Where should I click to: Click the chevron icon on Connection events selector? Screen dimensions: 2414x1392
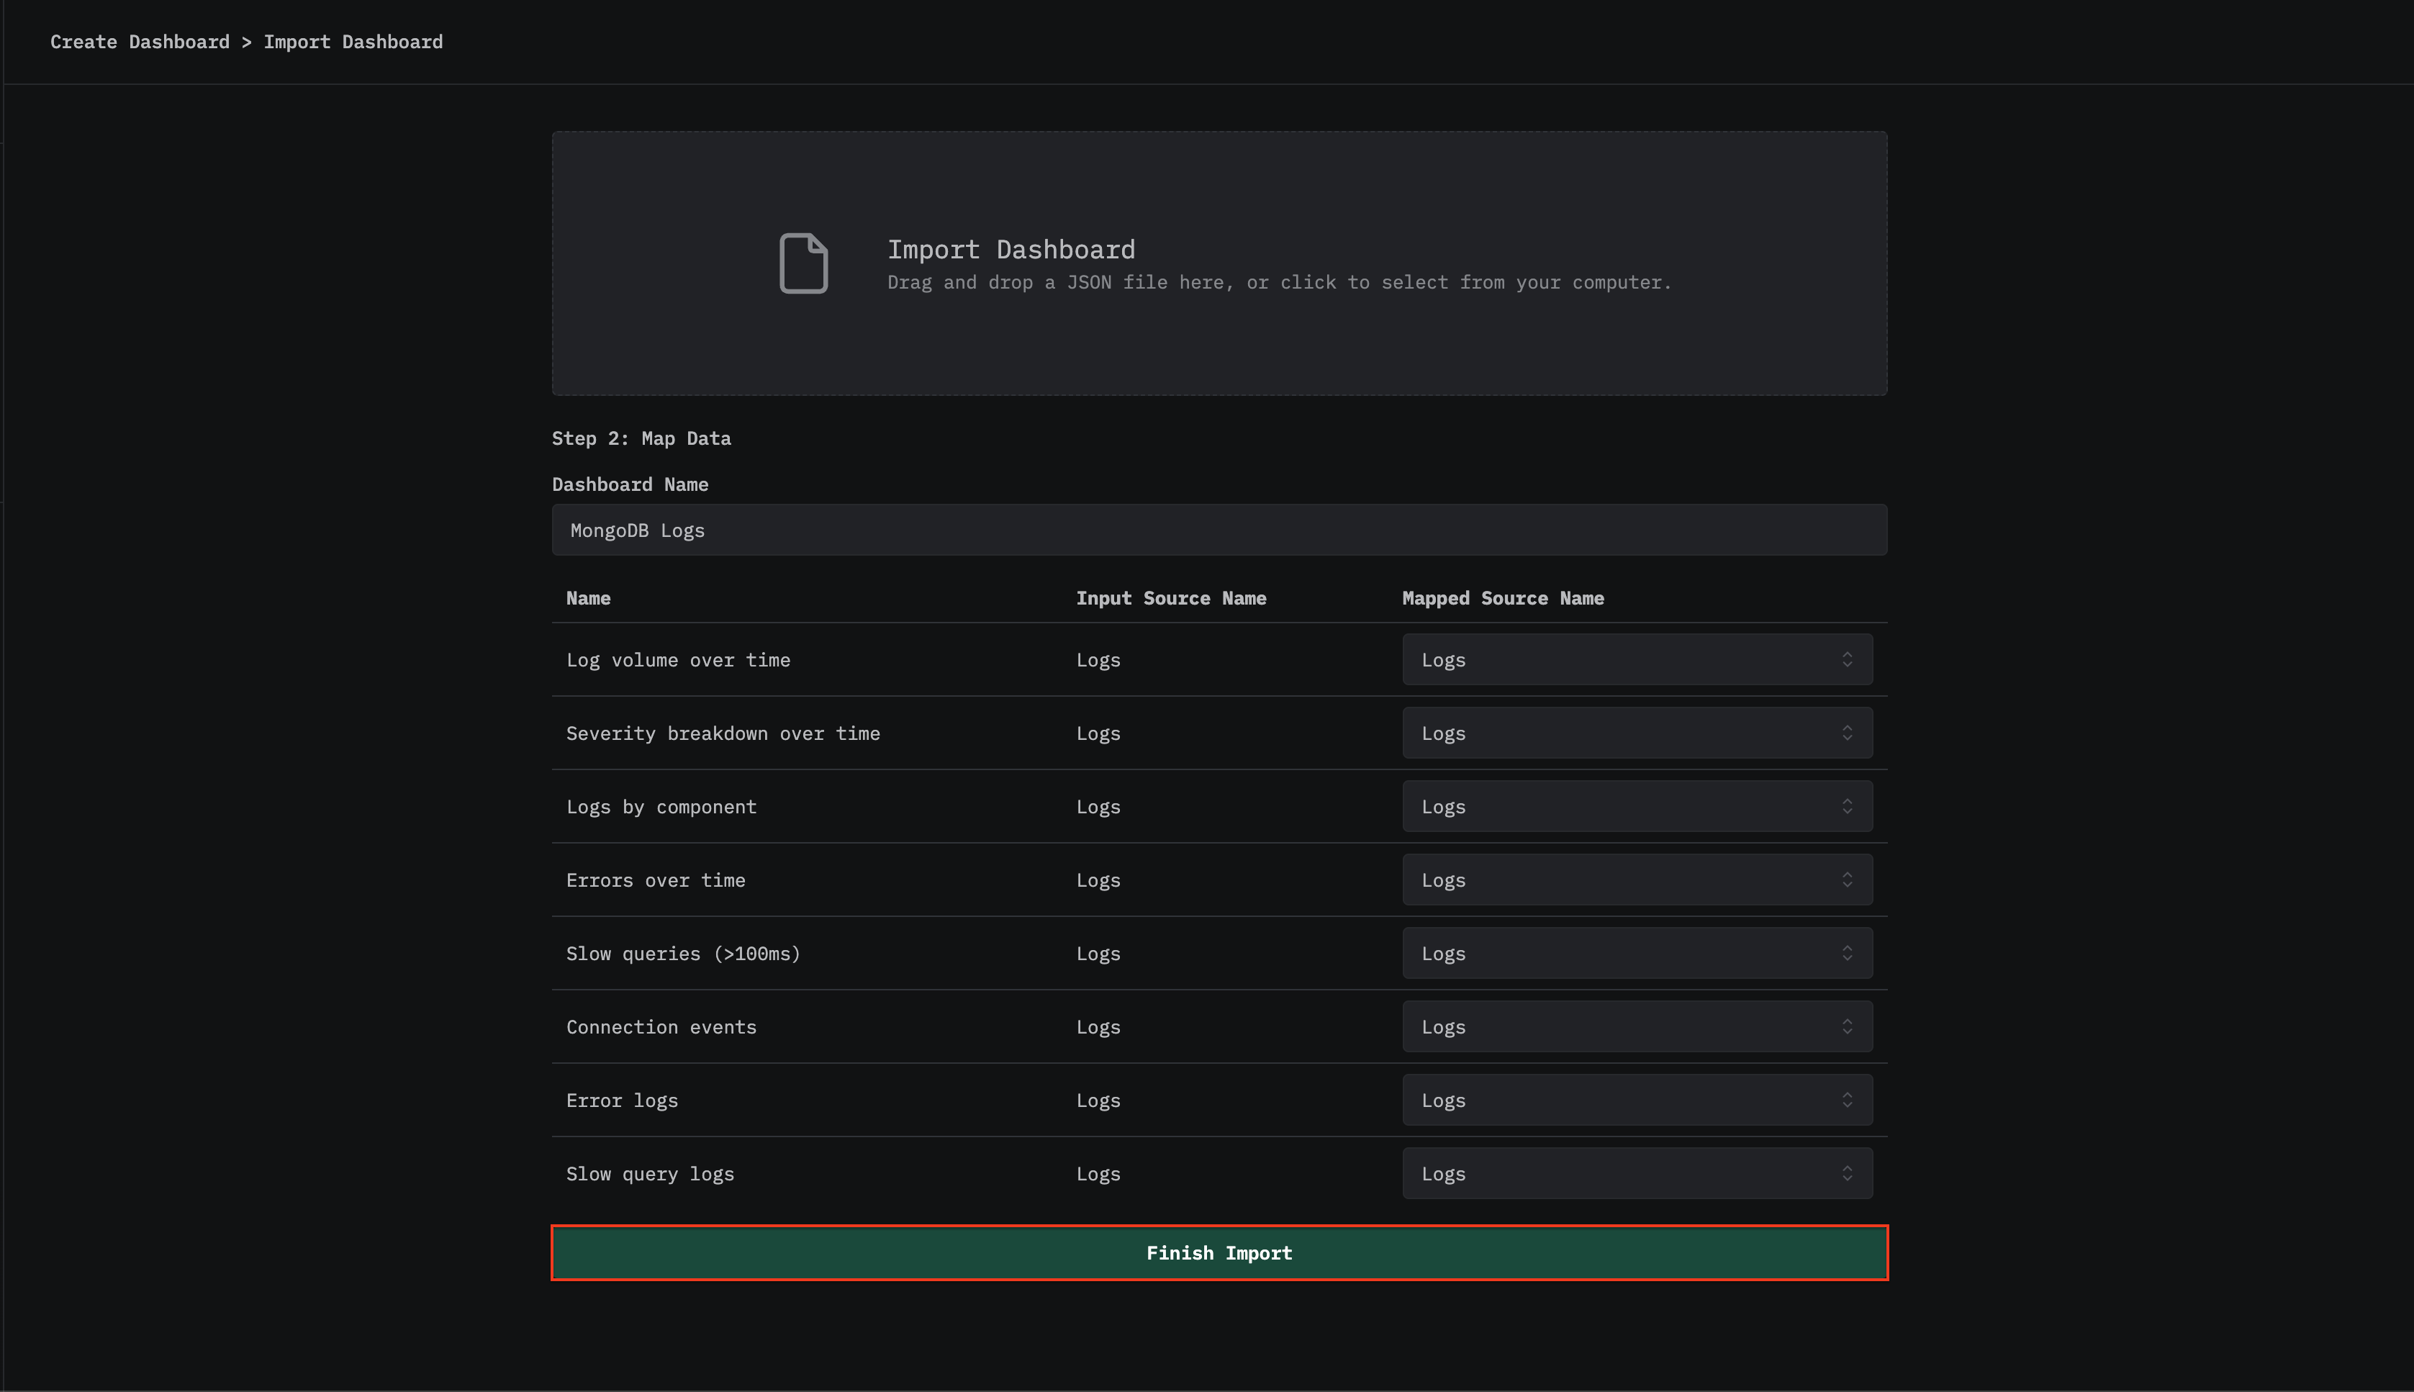(x=1848, y=1026)
